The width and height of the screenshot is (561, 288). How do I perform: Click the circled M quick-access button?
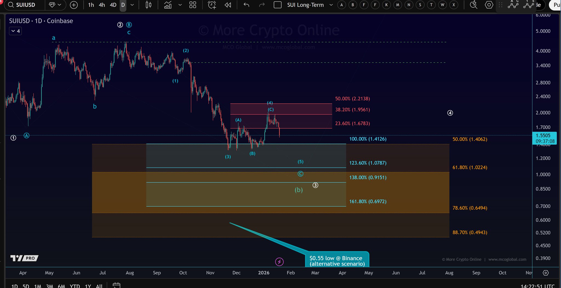(398, 5)
